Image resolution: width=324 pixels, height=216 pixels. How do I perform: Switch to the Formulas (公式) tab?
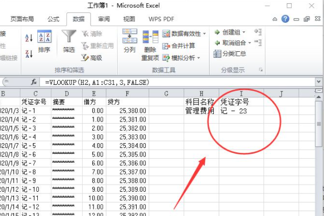[x=53, y=18]
